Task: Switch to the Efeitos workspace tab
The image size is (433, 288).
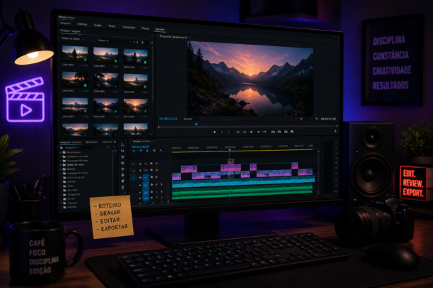Action: point(83,24)
